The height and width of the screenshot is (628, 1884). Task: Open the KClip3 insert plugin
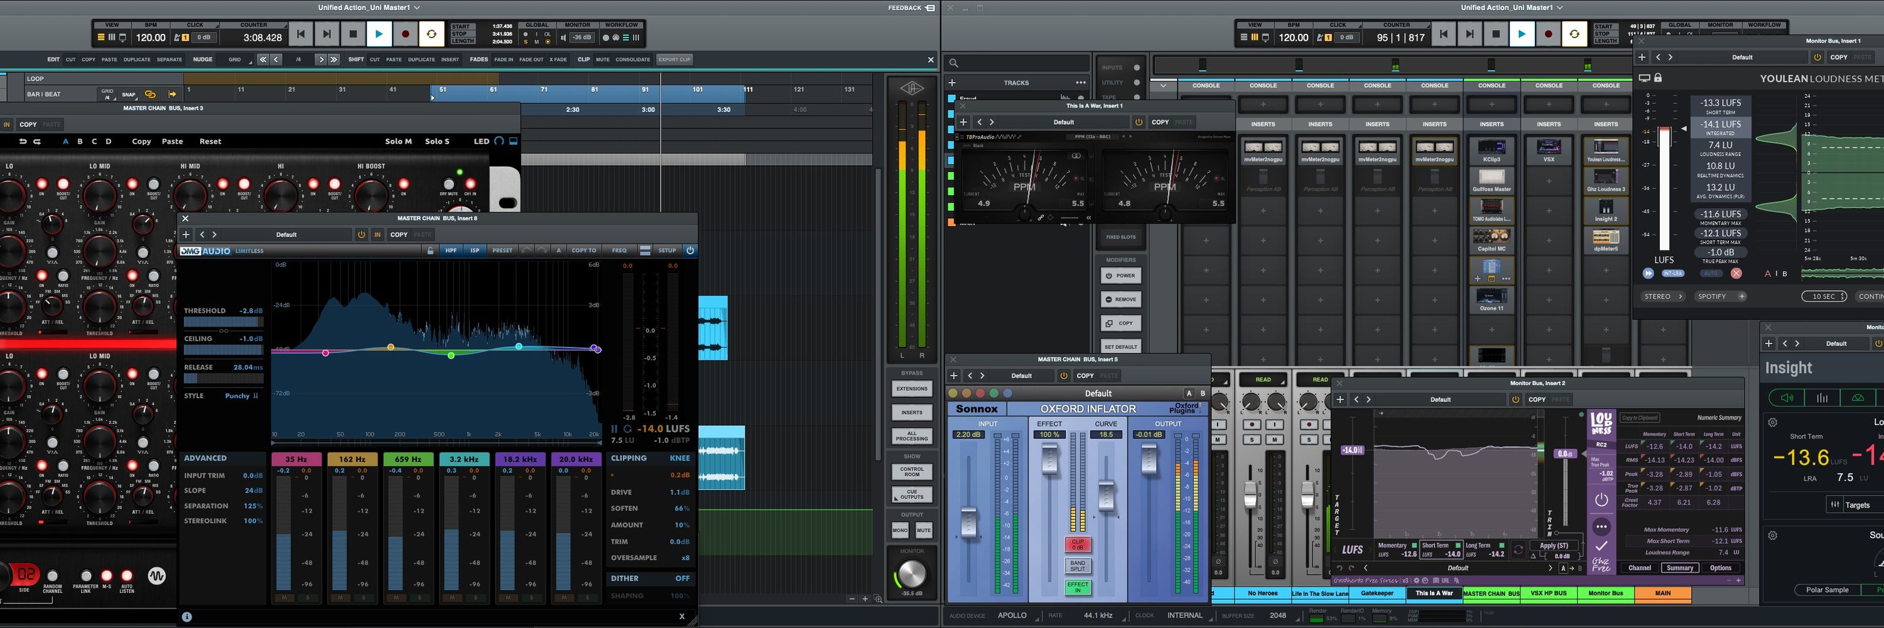click(x=1491, y=150)
